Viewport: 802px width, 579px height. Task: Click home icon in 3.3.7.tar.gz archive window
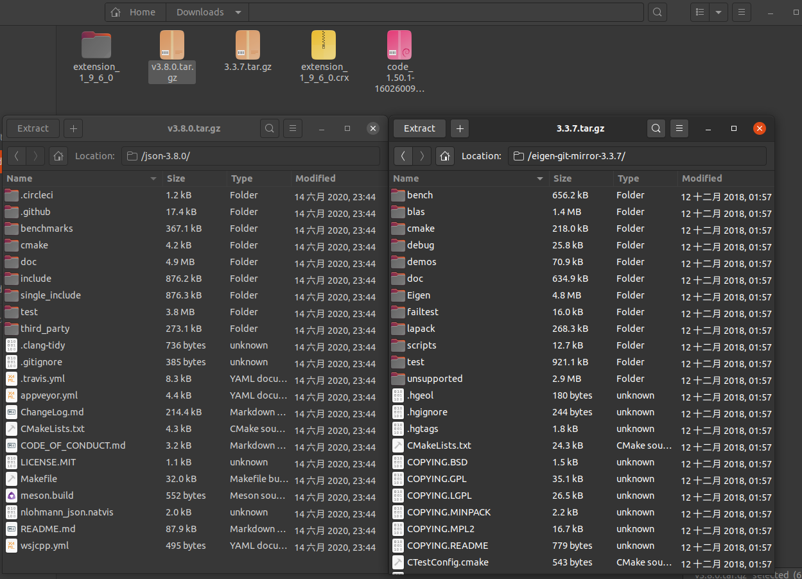445,156
